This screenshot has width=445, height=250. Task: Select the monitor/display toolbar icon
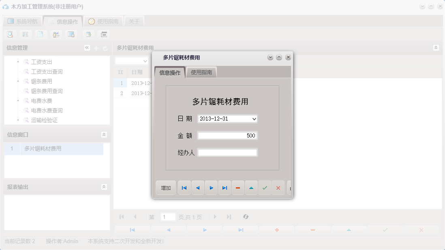click(x=71, y=34)
